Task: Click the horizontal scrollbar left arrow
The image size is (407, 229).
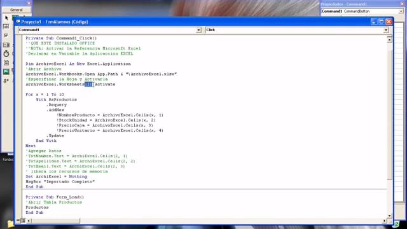Action: [x=29, y=221]
